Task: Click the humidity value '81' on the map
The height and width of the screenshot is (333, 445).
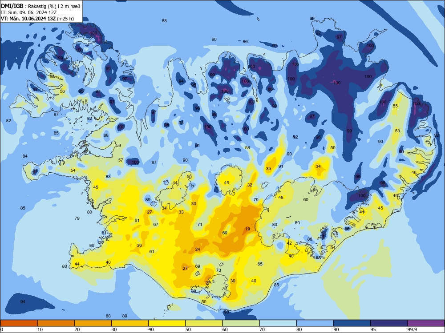Action: click(x=104, y=233)
